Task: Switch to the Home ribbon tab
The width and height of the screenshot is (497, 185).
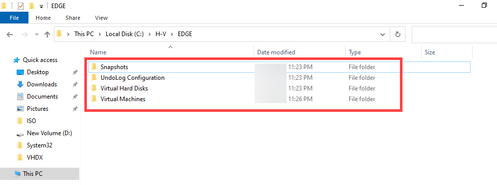Action: [43, 18]
